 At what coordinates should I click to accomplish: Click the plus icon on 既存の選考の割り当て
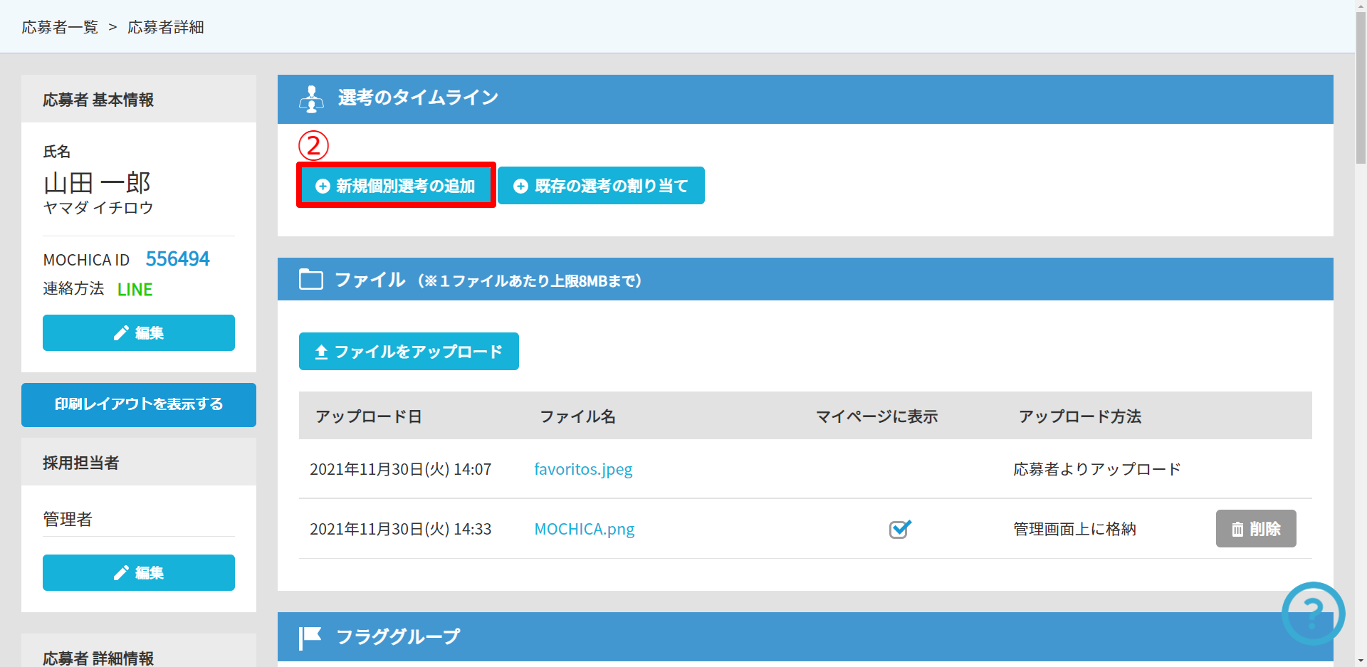(x=520, y=187)
